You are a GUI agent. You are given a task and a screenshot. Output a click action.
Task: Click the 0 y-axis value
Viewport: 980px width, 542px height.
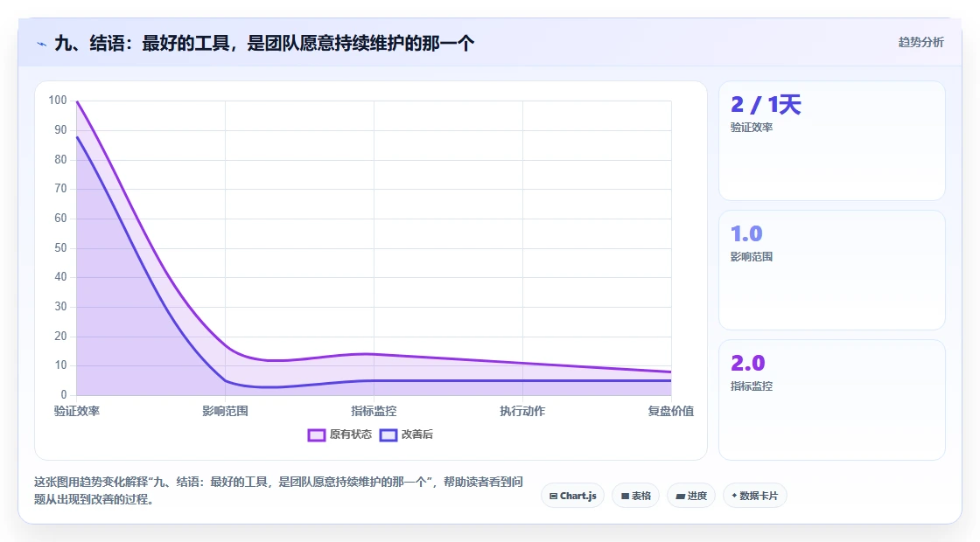(64, 394)
